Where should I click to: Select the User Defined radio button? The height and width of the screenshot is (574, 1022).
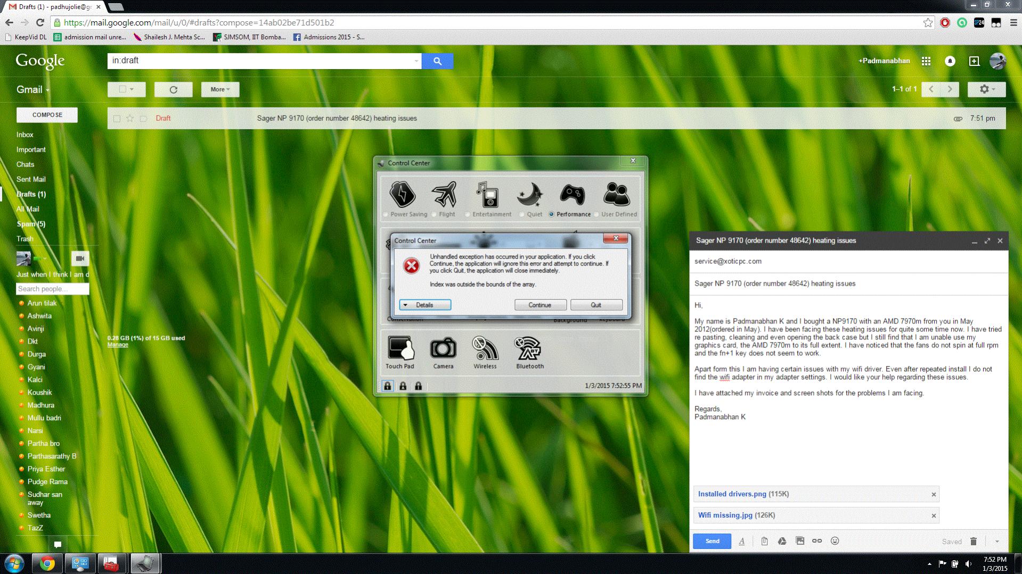click(x=596, y=214)
